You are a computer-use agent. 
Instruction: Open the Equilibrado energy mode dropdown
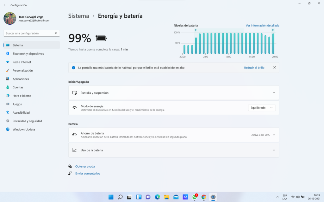pyautogui.click(x=262, y=108)
